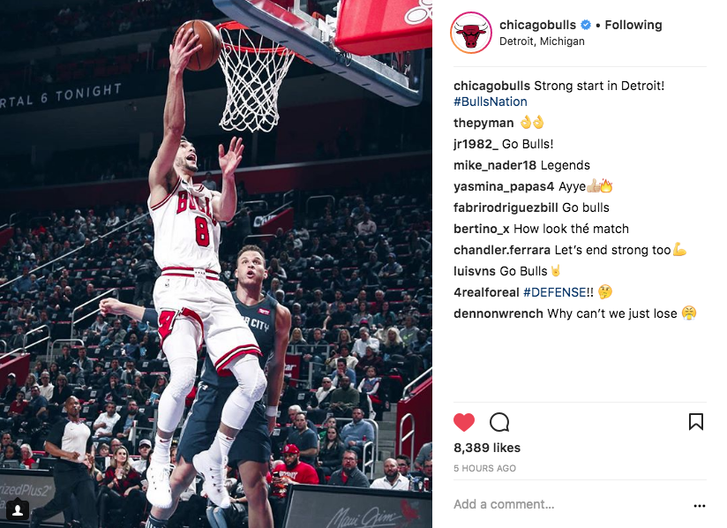The image size is (727, 528).
Task: Open the chicagobulls username in the header
Action: click(538, 25)
